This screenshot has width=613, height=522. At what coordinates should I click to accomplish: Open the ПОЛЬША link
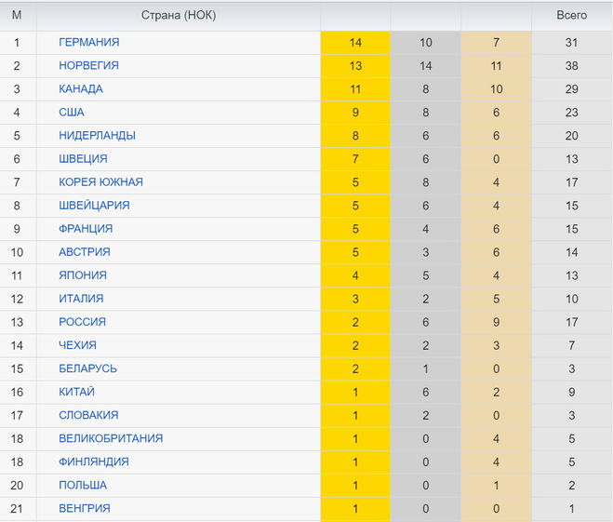[x=83, y=485]
